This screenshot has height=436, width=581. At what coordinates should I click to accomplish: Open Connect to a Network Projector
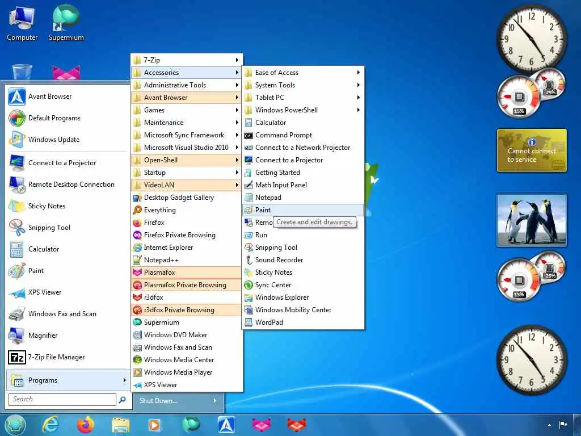point(303,147)
